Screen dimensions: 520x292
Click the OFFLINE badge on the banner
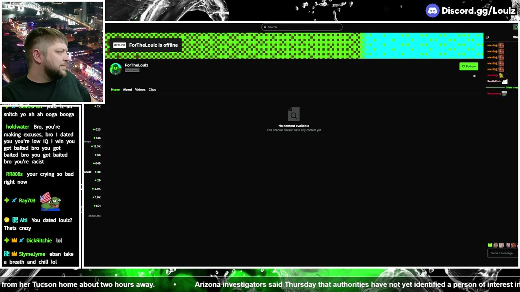(119, 45)
